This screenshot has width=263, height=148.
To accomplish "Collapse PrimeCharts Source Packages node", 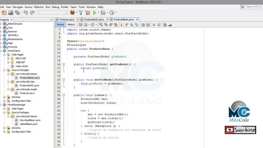I will coord(5,70).
